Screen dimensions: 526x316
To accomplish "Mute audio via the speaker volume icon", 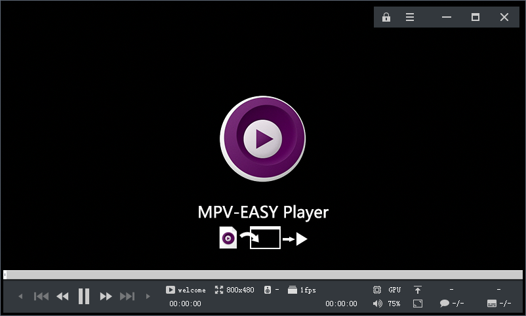I will coord(377,304).
